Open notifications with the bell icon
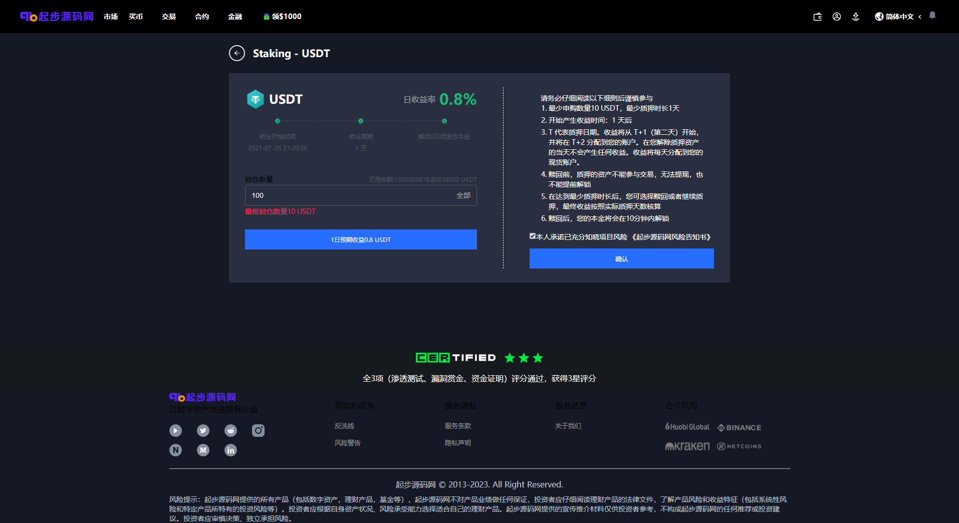 click(x=932, y=16)
